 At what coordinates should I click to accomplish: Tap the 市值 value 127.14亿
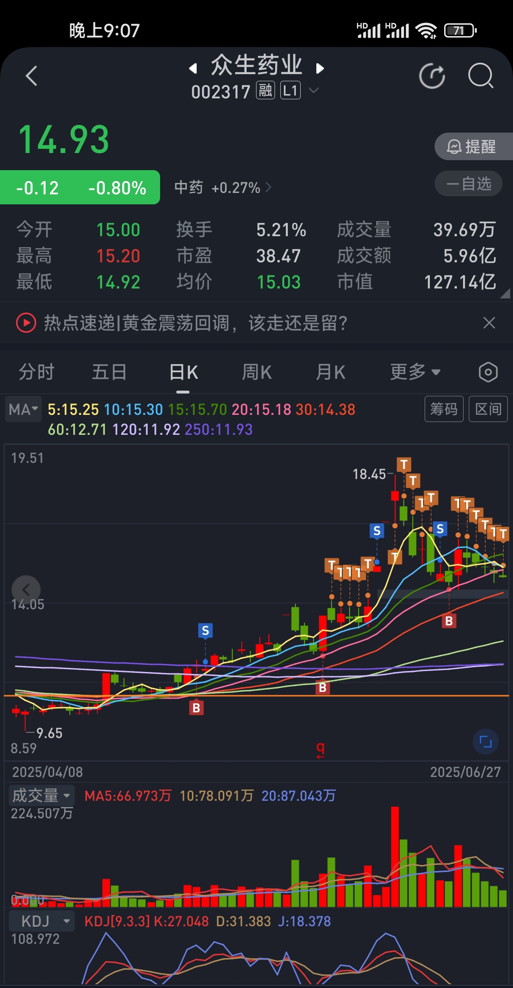[x=460, y=282]
